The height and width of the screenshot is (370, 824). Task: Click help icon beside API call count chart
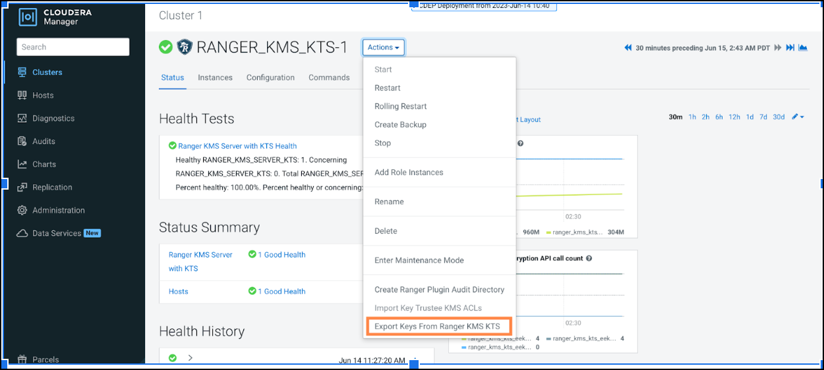(589, 259)
